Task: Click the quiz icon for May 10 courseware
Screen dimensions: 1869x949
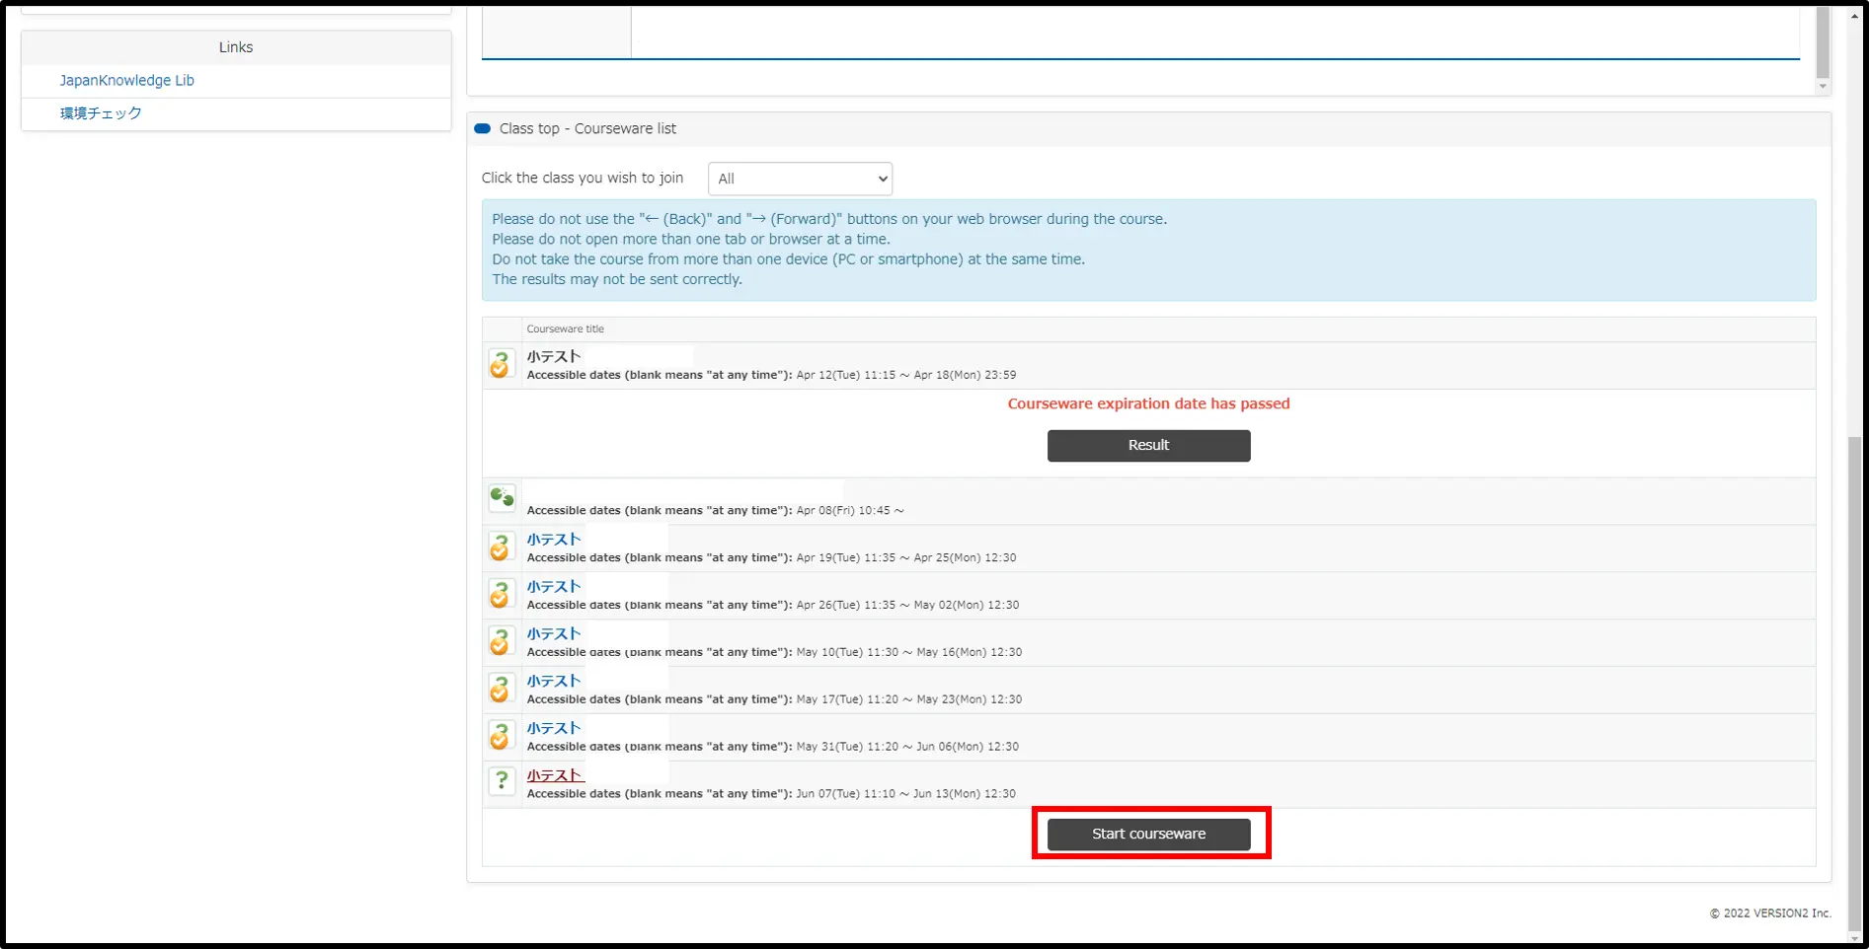Action: pyautogui.click(x=502, y=641)
